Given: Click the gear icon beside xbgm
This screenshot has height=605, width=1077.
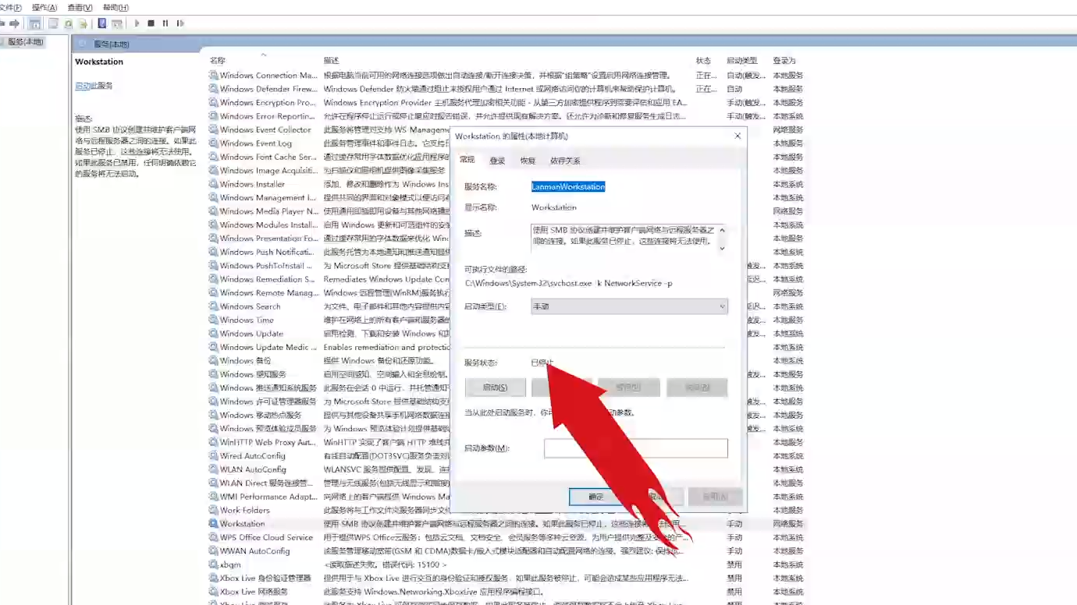Looking at the screenshot, I should click(213, 564).
